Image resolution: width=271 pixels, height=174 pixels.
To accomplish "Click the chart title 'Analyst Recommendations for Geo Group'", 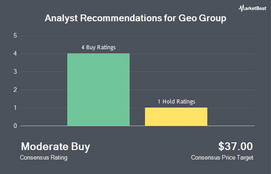I will (x=135, y=18).
